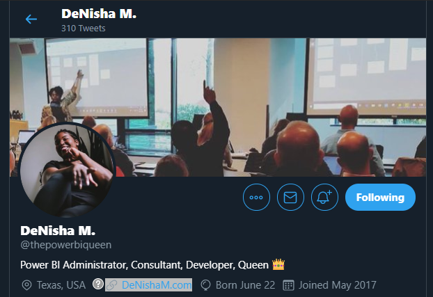Click the chain link icon before DeNishaM.com
This screenshot has width=433, height=297.
click(x=112, y=285)
